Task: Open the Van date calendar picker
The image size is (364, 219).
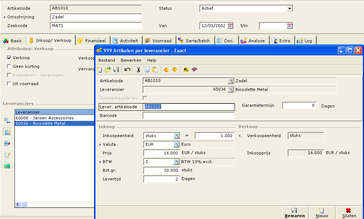Action: point(230,26)
